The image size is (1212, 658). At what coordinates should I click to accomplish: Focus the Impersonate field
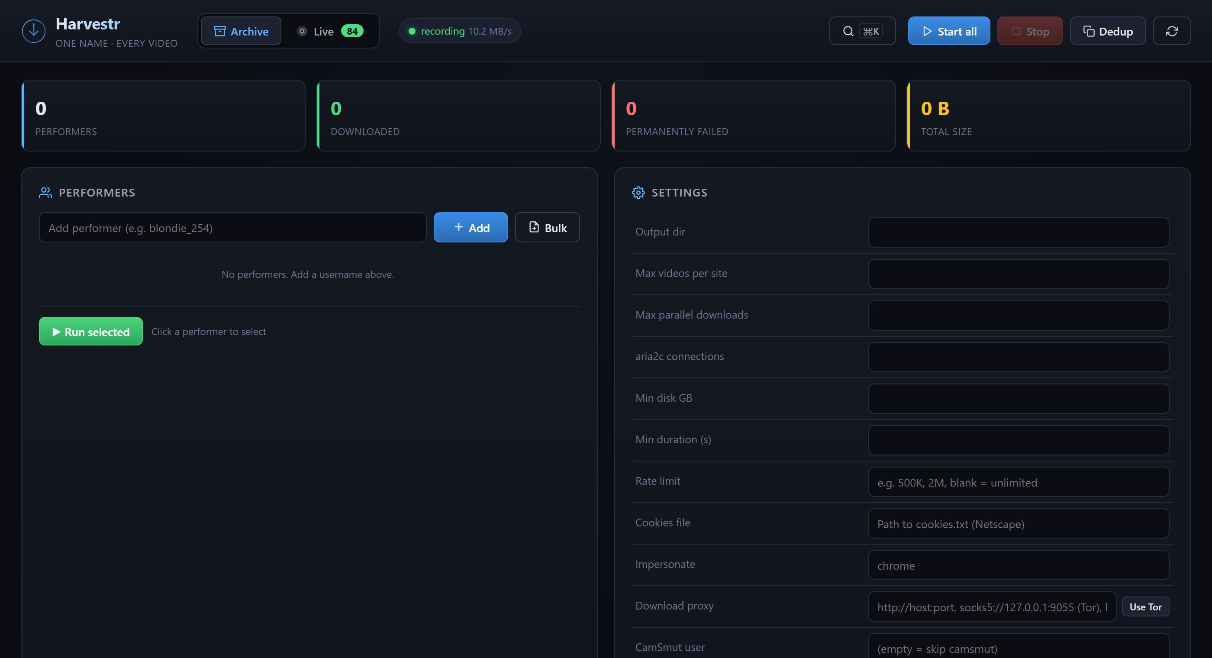1018,565
